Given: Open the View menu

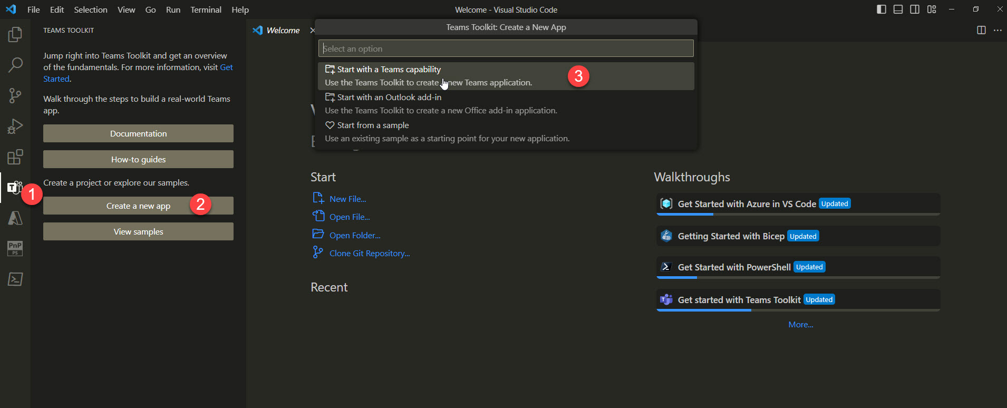Looking at the screenshot, I should pos(127,9).
